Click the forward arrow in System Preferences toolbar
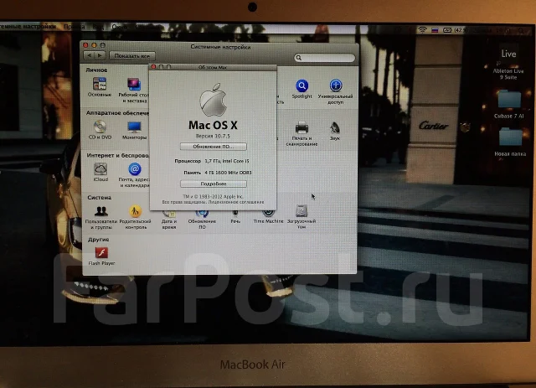The image size is (536, 388). point(100,55)
